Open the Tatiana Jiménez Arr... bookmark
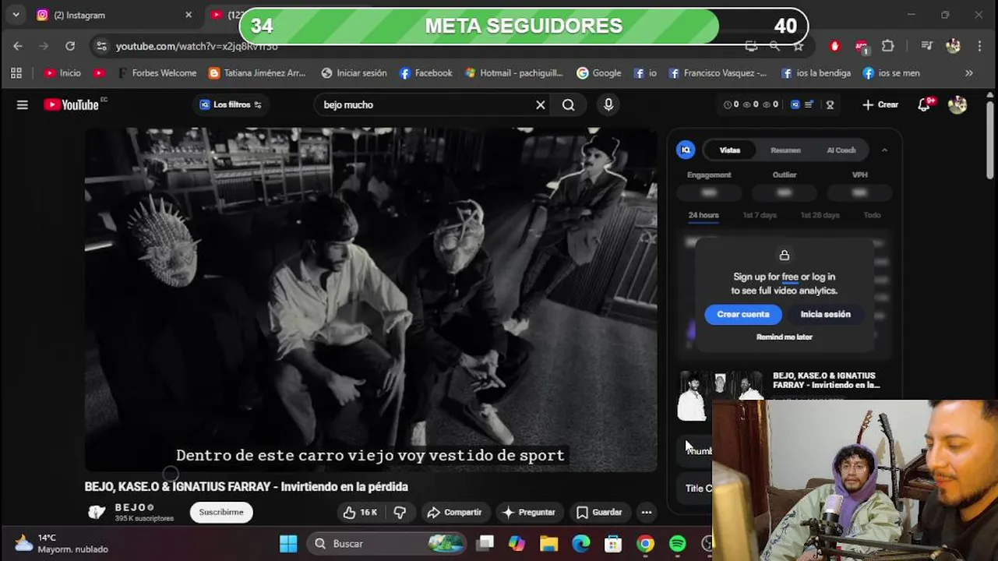The width and height of the screenshot is (998, 561). tap(257, 72)
